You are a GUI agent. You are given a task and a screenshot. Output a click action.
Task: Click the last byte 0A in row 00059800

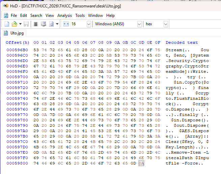[x=141, y=163]
